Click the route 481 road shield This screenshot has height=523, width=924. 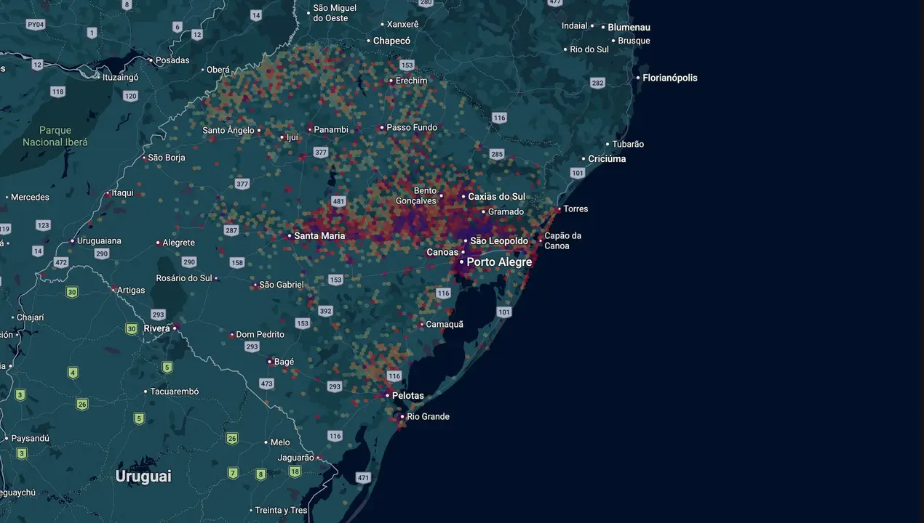(338, 201)
